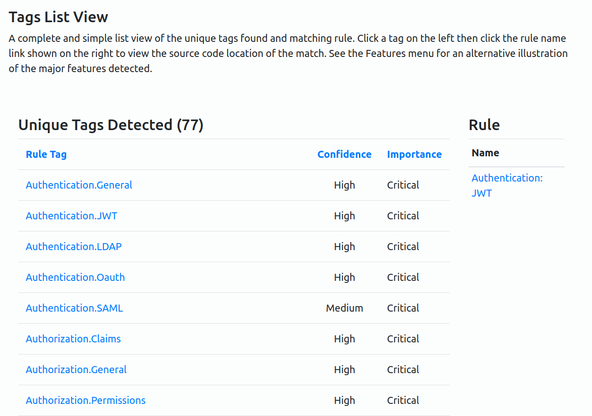Sort table by Rule Tag column
The width and height of the screenshot is (592, 416).
point(46,154)
